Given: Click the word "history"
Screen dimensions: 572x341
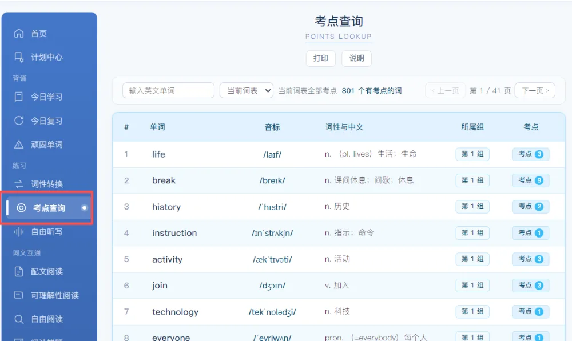Looking at the screenshot, I should click(x=166, y=207).
